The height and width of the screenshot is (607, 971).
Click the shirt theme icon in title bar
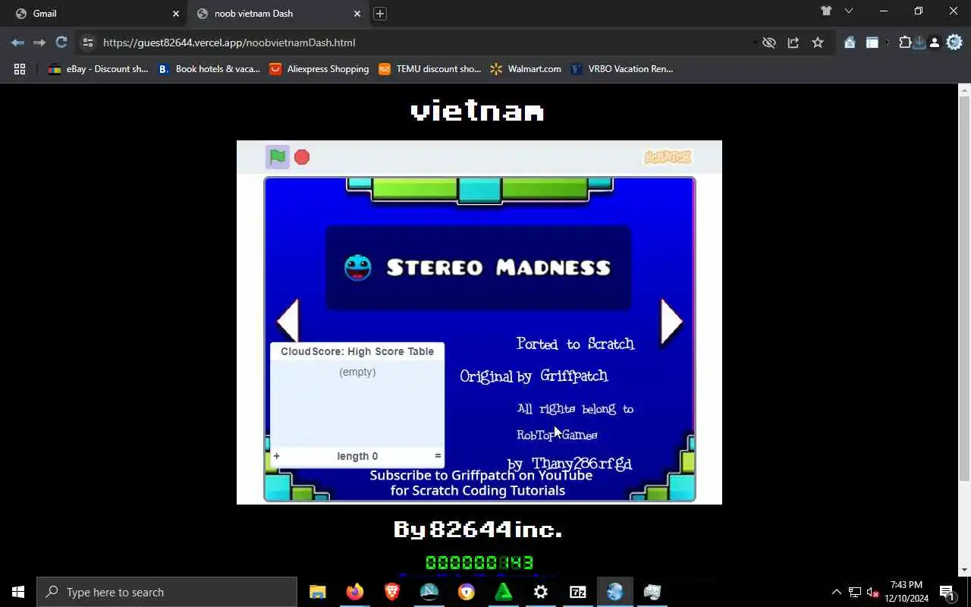click(826, 11)
